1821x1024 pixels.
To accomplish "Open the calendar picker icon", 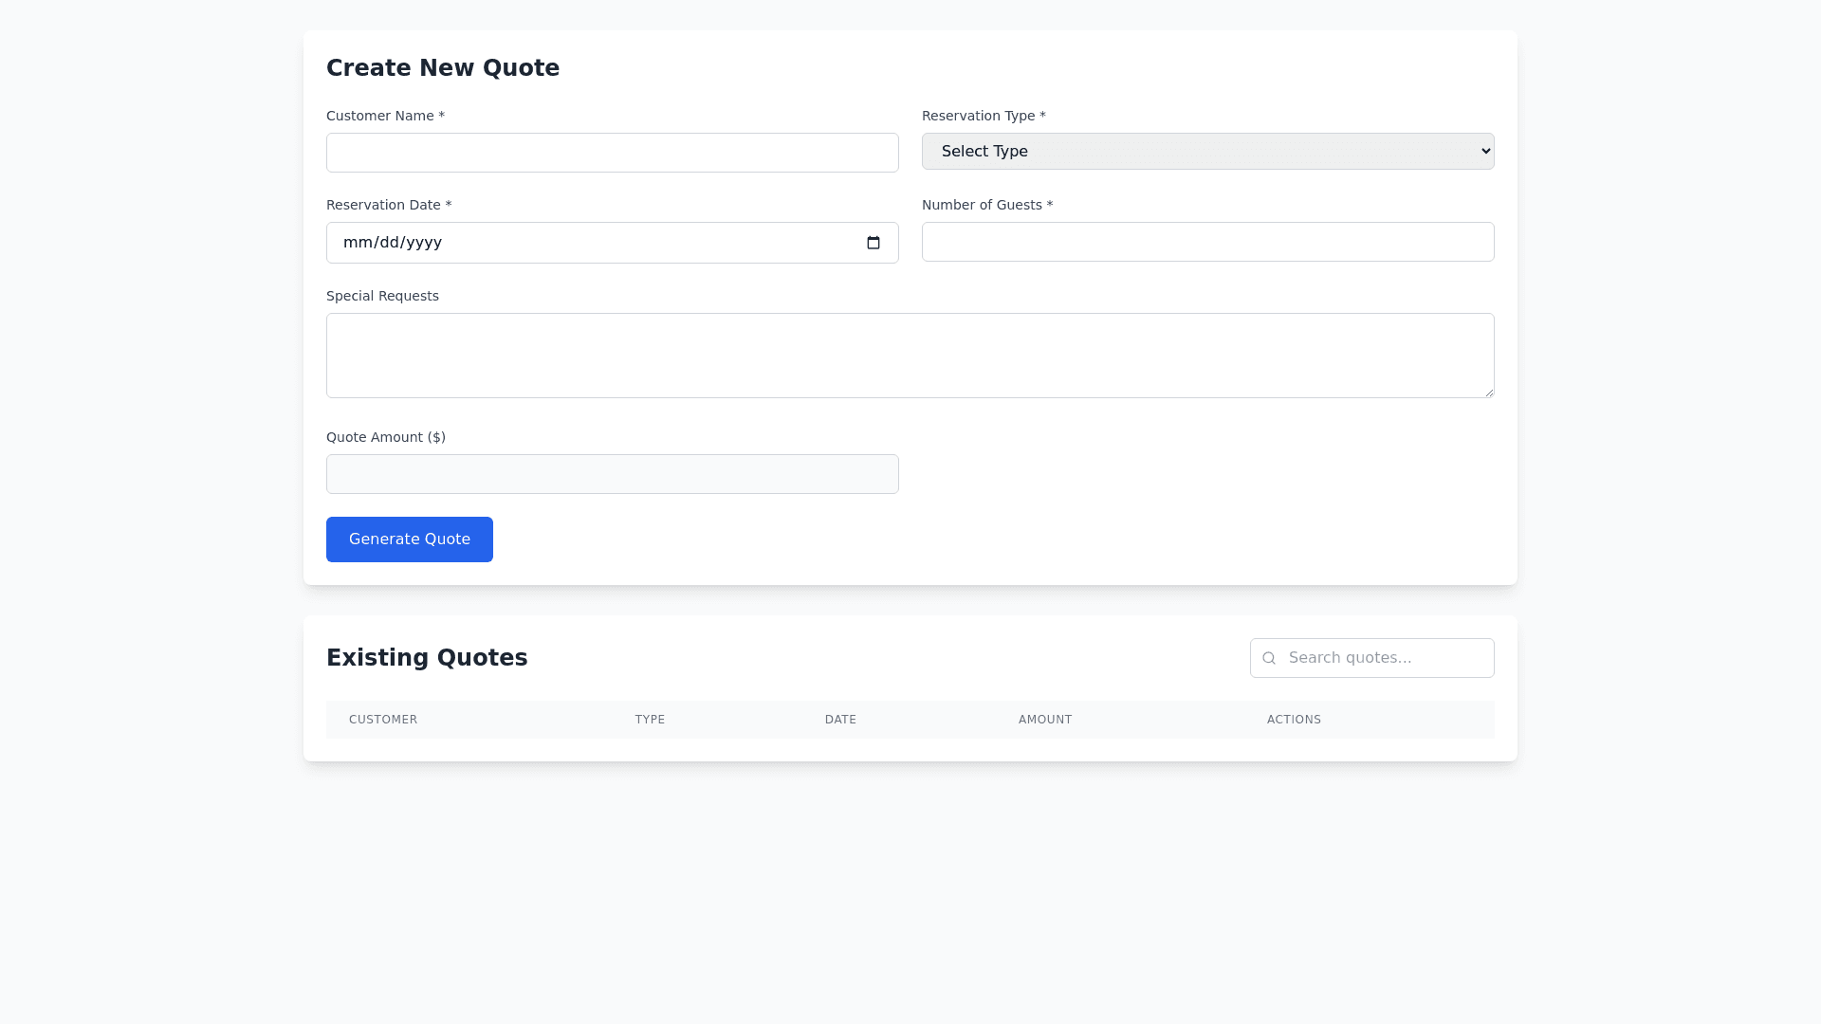I will (874, 243).
